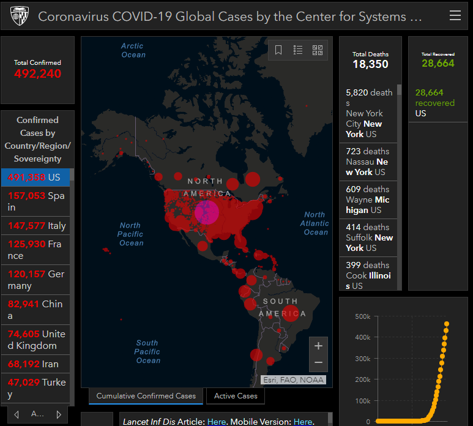Viewport: 473px width, 426px height.
Task: Click the article panel scrollbar
Action: tap(330, 419)
